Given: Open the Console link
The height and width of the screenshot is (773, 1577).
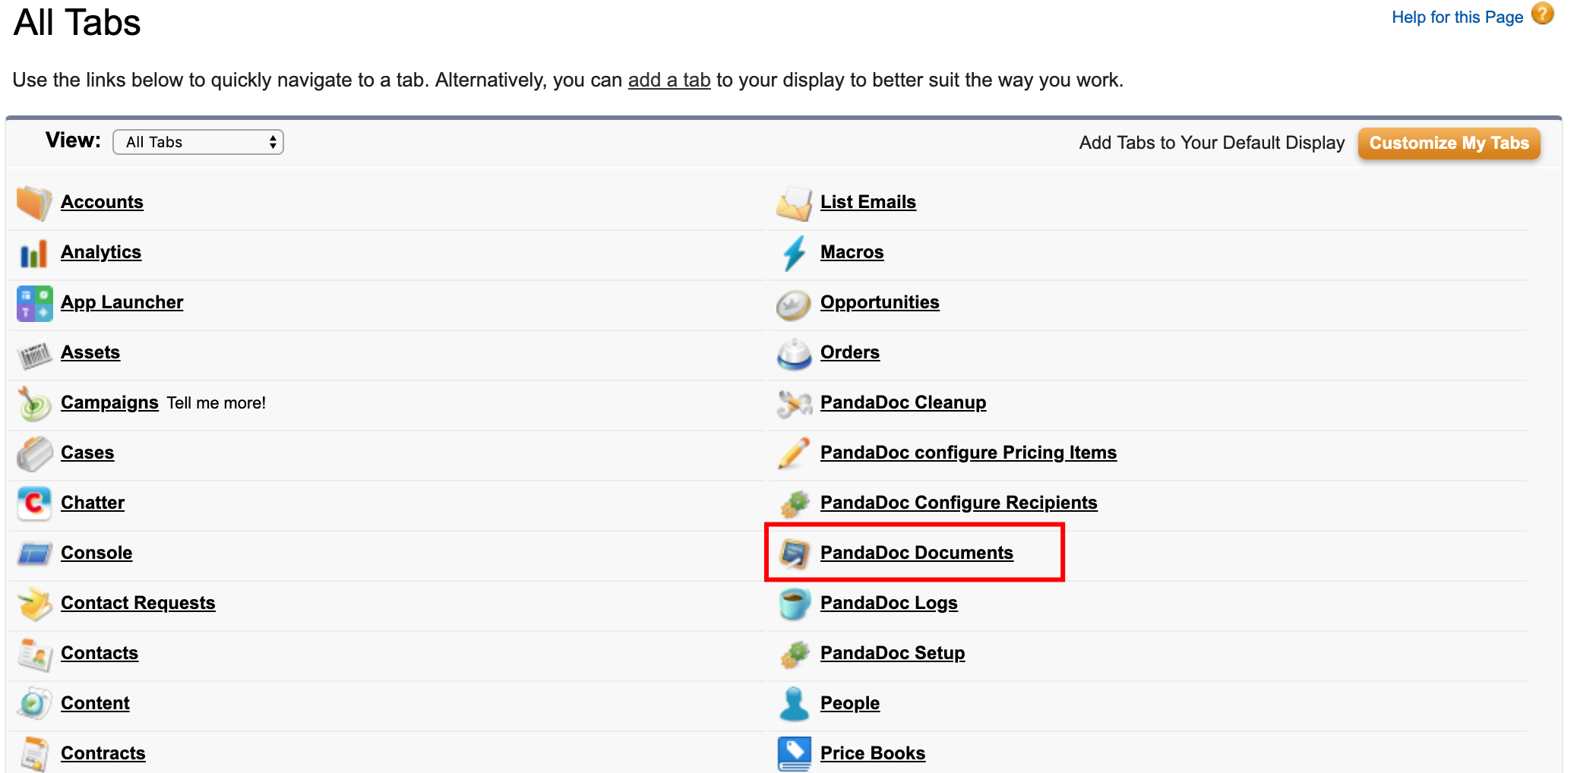Looking at the screenshot, I should click(x=96, y=553).
